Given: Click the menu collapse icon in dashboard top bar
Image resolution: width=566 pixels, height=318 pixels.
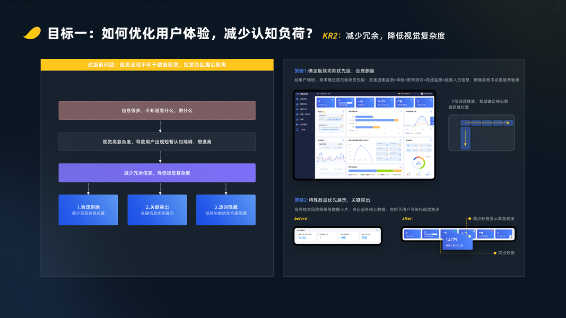Looking at the screenshot, I should (318, 94).
